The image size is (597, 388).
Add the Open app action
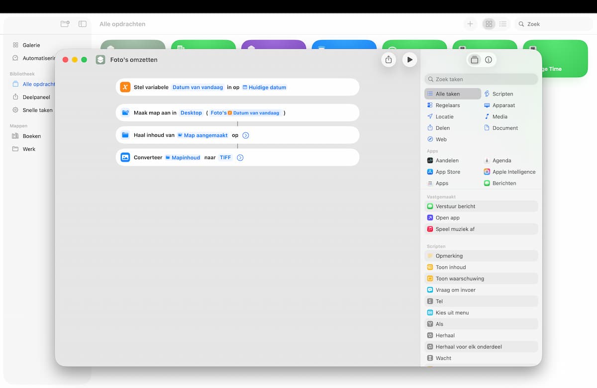(x=481, y=217)
